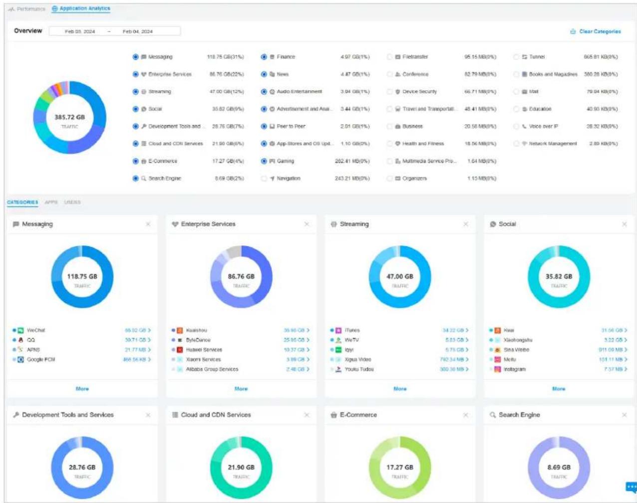The height and width of the screenshot is (503, 637).
Task: Click the 385.72 GB overview donut chart
Action: point(70,117)
